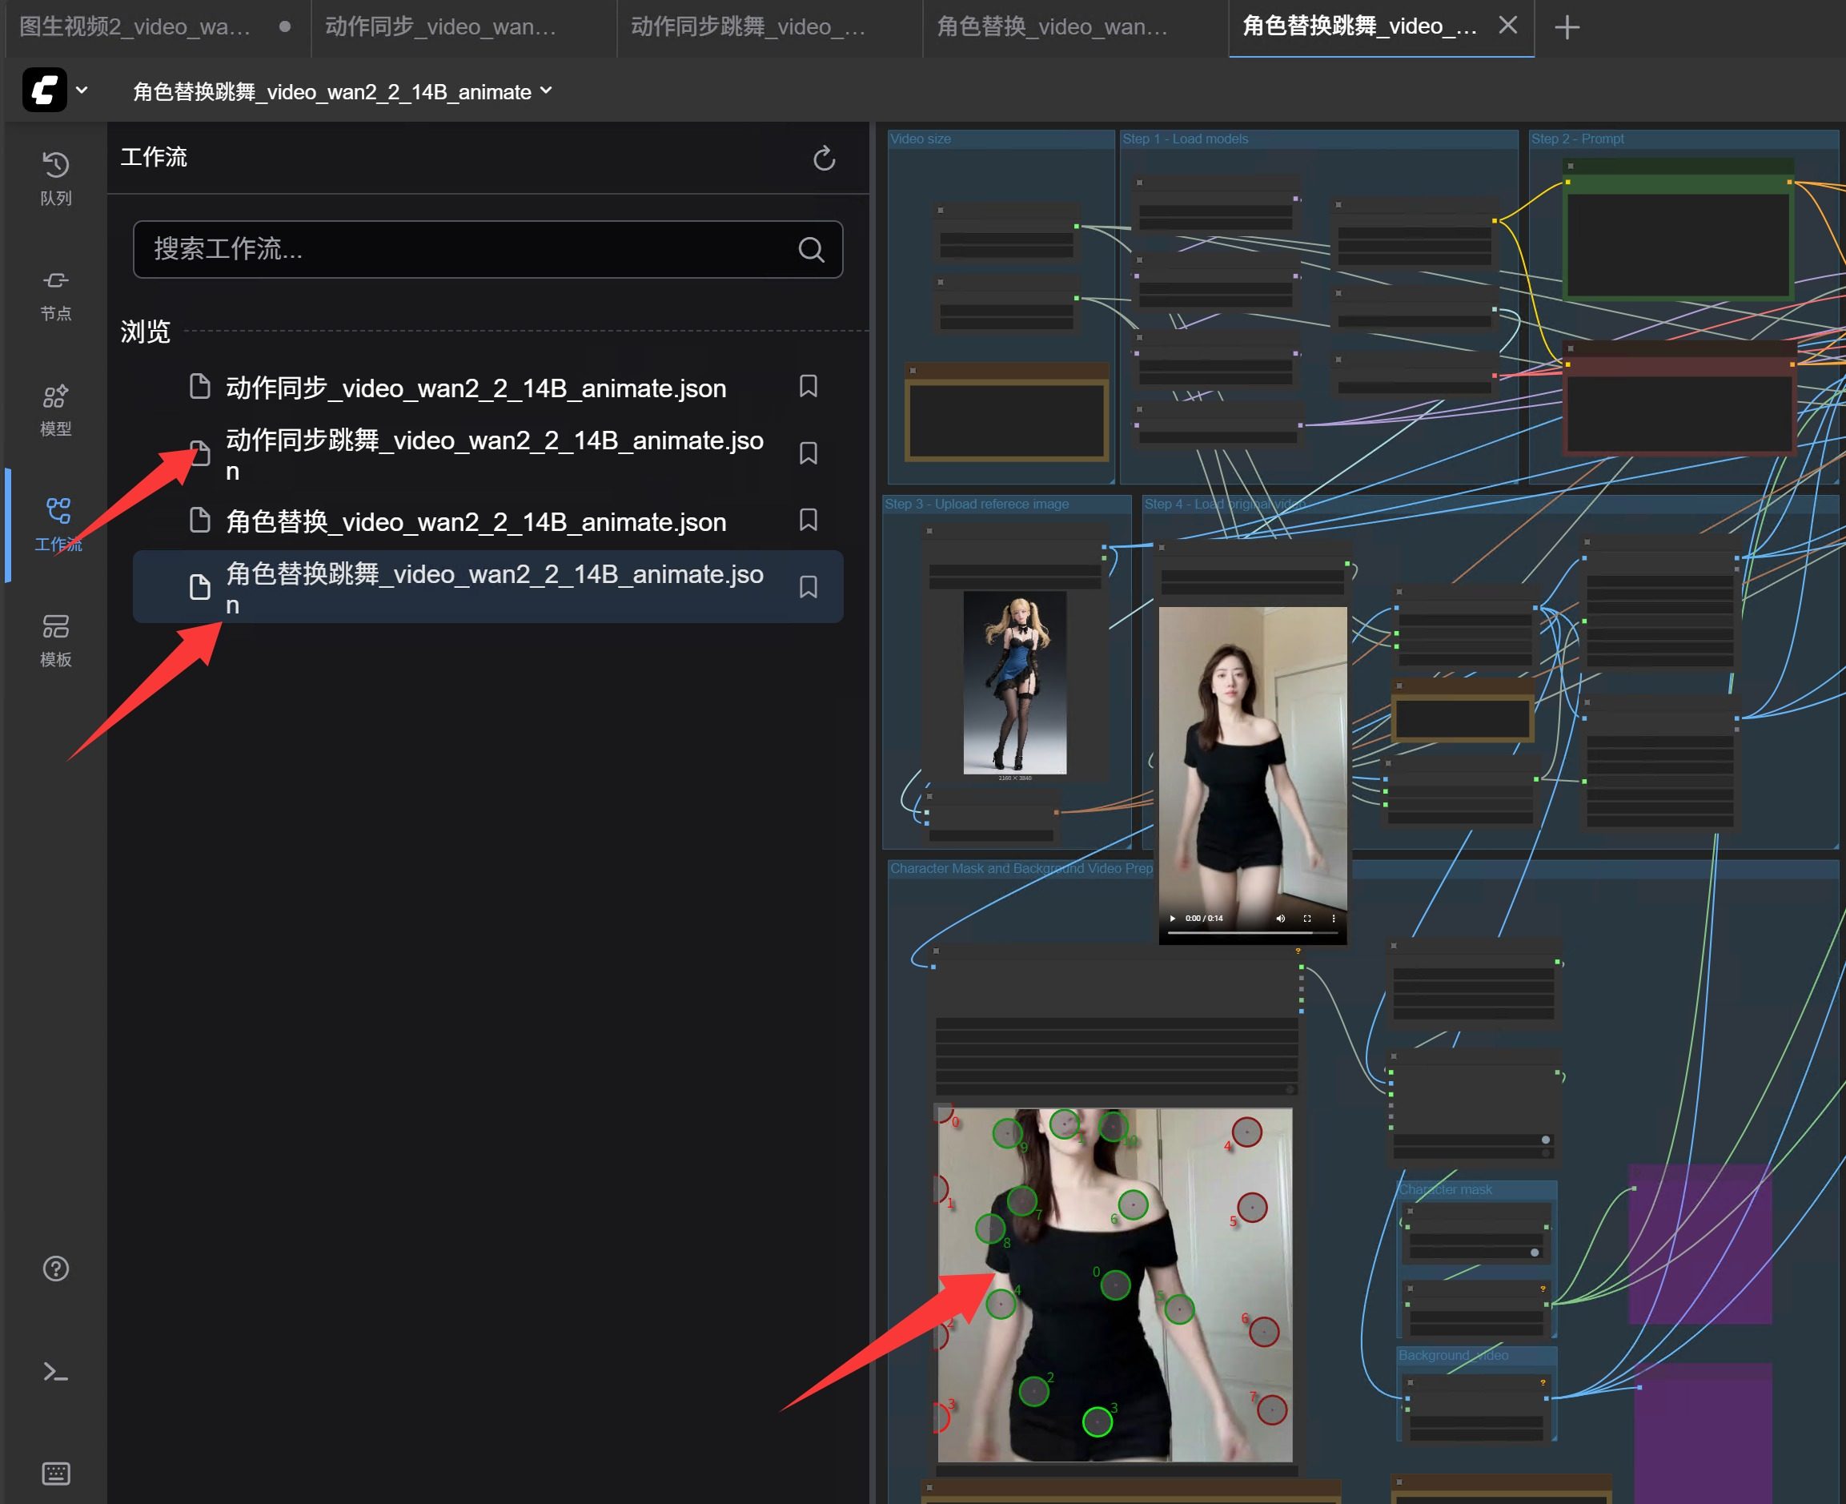Bookmark 角色替换_video_wan2_2_14B_animate.json workflow
This screenshot has height=1504, width=1846.
[808, 520]
